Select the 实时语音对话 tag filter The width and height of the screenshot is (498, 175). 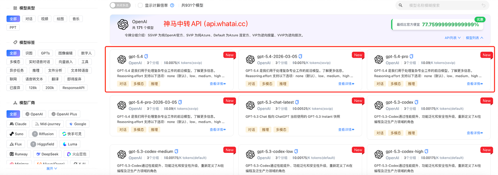coord(39,62)
